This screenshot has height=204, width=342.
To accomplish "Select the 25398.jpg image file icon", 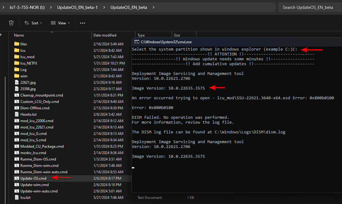I will click(16, 89).
